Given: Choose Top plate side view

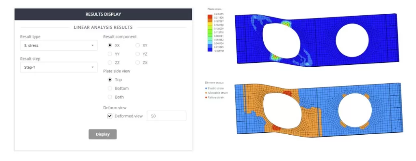Looking at the screenshot, I should [x=110, y=80].
